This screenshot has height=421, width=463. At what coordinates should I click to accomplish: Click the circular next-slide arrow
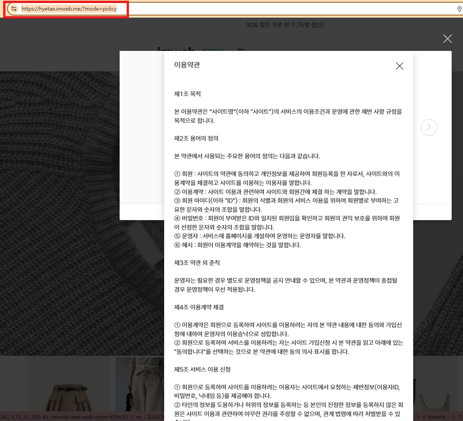(429, 127)
